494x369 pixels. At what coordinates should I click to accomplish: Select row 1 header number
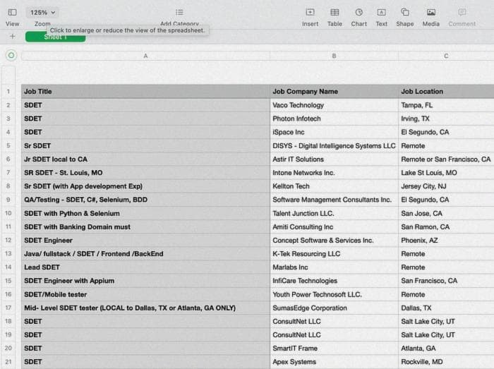pos(8,92)
